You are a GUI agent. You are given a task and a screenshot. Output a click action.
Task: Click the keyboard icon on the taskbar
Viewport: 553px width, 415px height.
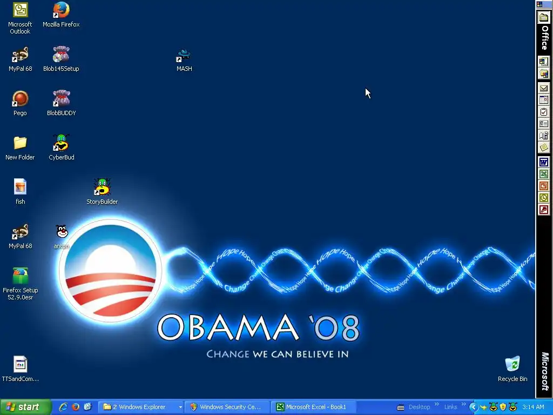401,407
